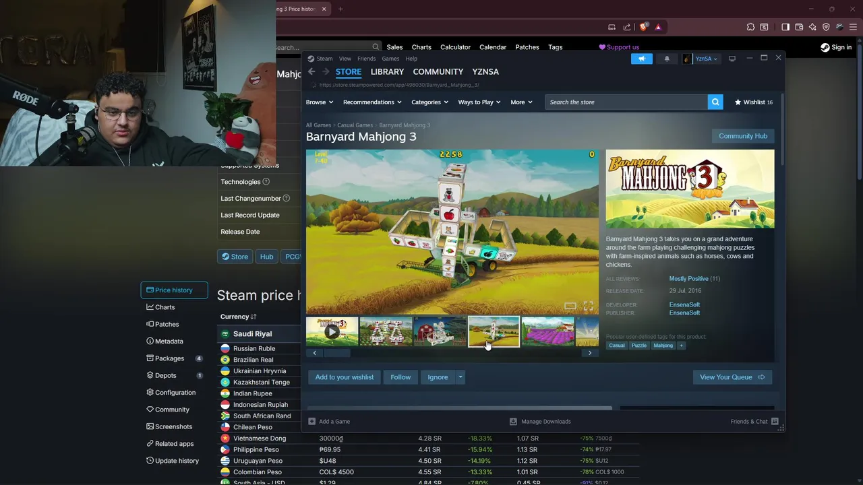
Task: Open the Help menu in Steam
Action: (x=411, y=59)
